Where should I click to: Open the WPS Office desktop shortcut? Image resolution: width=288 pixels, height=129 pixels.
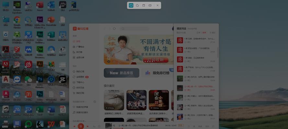pos(51,124)
